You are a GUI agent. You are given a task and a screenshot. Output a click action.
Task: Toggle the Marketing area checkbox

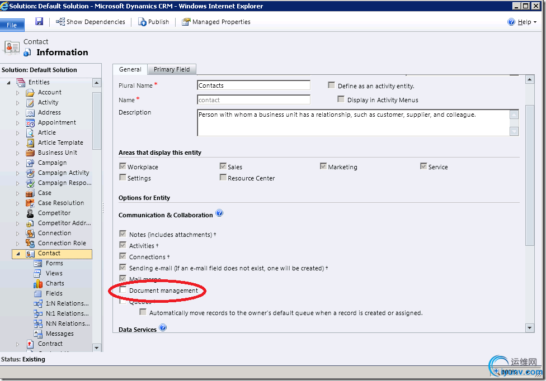pos(323,166)
